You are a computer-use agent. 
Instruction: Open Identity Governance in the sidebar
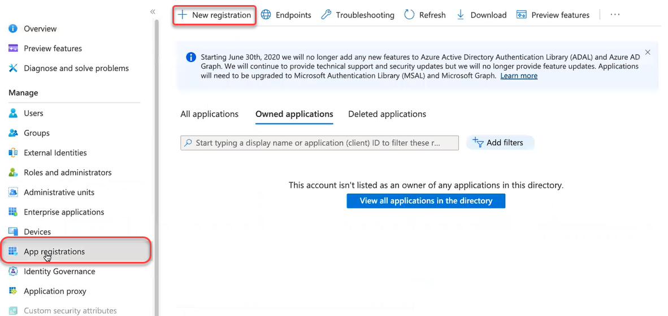point(59,271)
